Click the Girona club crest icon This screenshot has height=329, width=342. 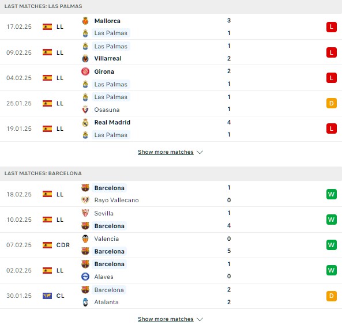point(85,71)
